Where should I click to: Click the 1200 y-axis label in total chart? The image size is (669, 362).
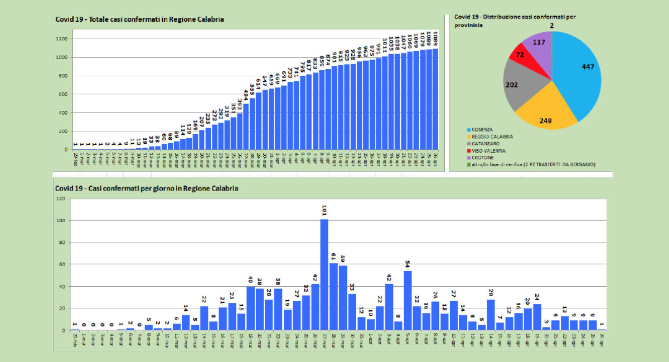coord(61,39)
